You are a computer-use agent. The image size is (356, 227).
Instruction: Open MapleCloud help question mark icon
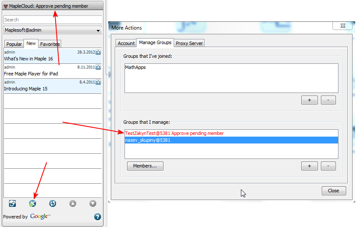coord(98,217)
